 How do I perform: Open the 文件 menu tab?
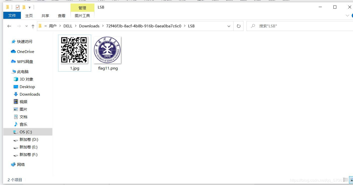pos(12,15)
